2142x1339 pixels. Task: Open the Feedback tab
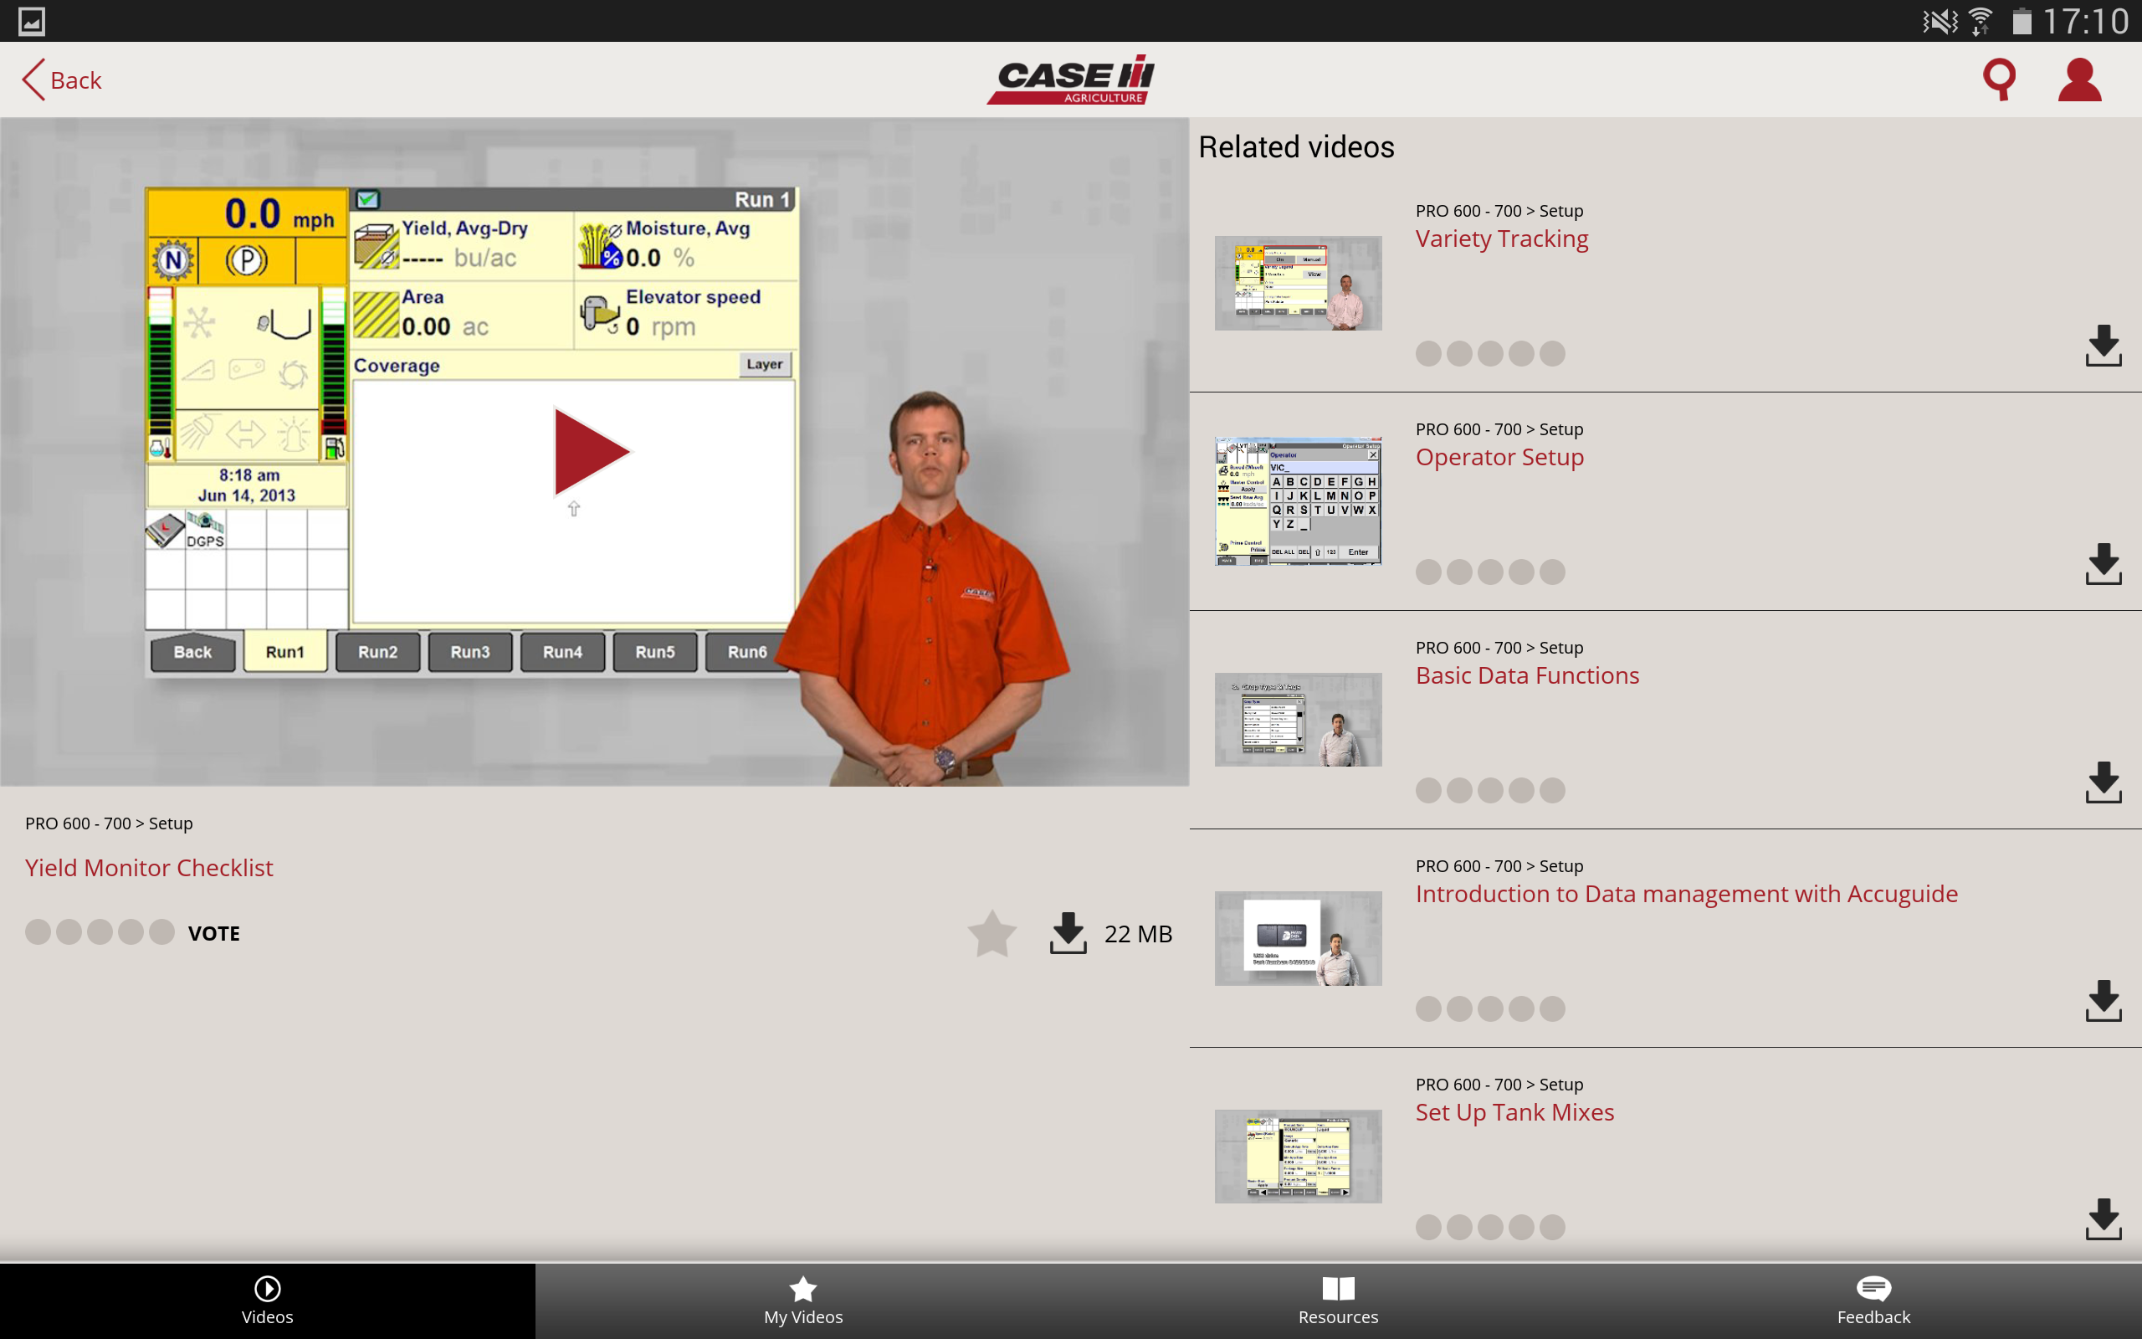pyautogui.click(x=1873, y=1301)
